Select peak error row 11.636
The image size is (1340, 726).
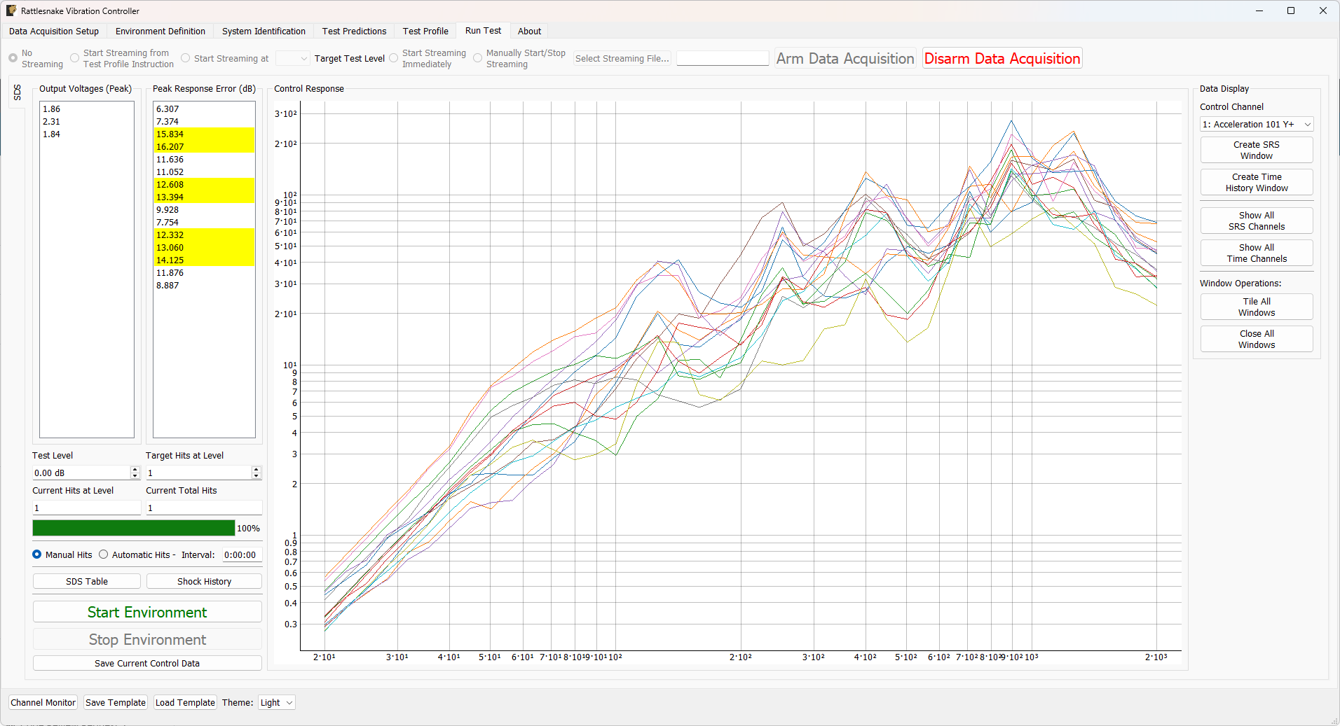204,160
